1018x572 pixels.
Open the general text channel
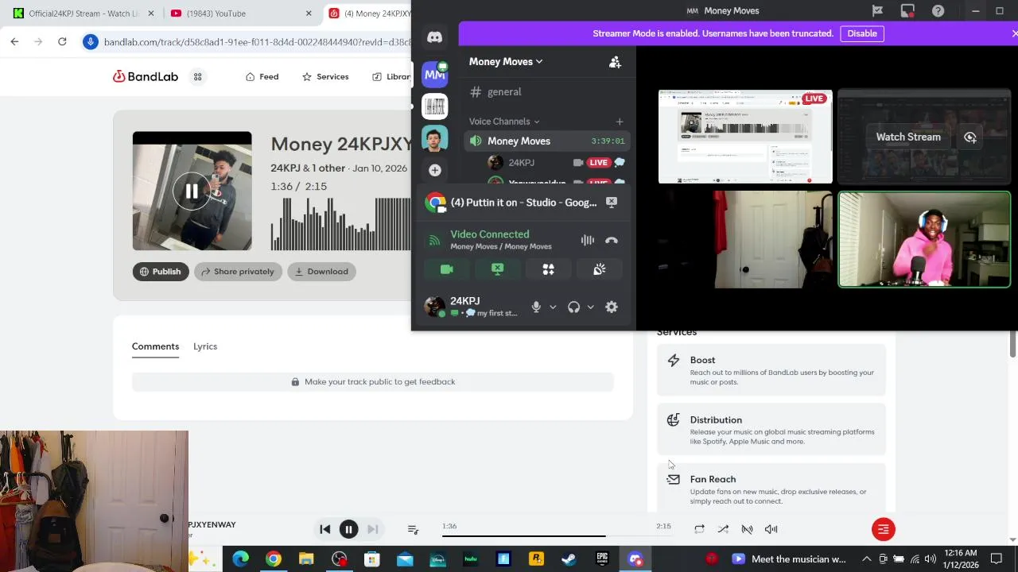547,92
